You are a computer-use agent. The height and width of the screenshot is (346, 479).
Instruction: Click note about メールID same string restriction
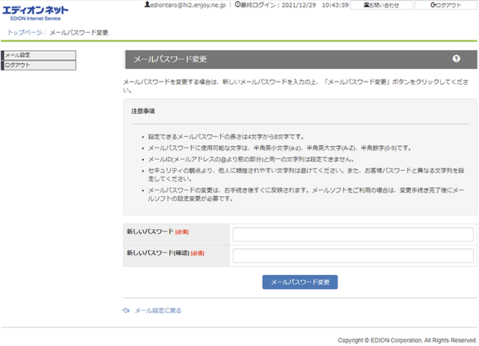point(251,160)
